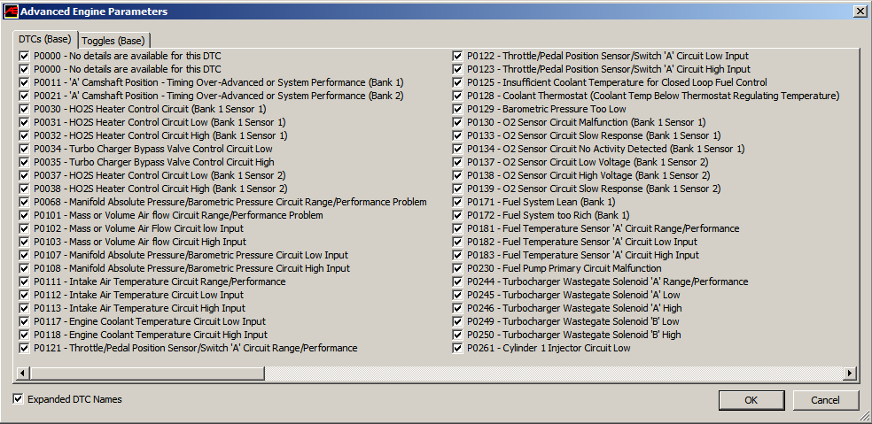The height and width of the screenshot is (424, 872).
Task: Disable P0108 Manifold Pressure High Input DTC
Action: click(24, 268)
